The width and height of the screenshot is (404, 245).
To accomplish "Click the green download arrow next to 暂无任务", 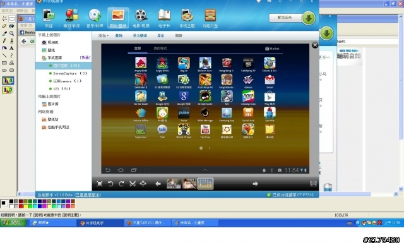I will (309, 18).
